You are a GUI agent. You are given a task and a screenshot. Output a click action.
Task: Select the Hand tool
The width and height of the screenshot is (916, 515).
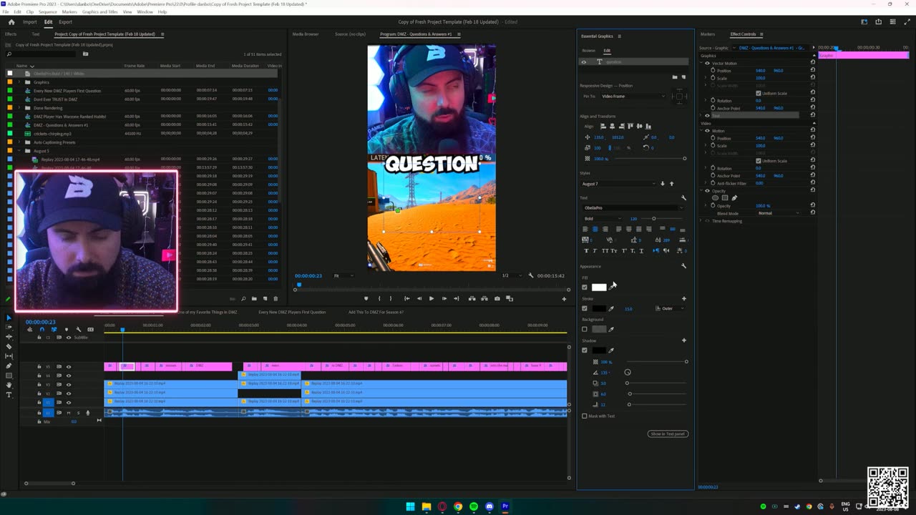point(9,385)
